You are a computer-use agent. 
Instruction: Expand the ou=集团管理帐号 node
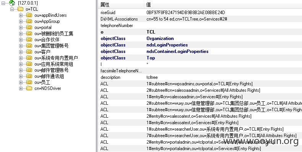[21, 46]
